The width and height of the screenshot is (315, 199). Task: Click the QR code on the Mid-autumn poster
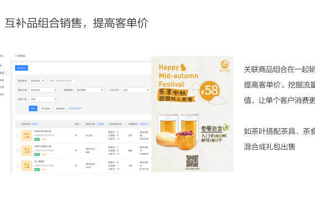pos(192,161)
